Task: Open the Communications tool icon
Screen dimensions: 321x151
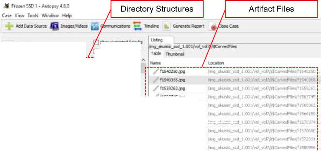Action: (95, 26)
